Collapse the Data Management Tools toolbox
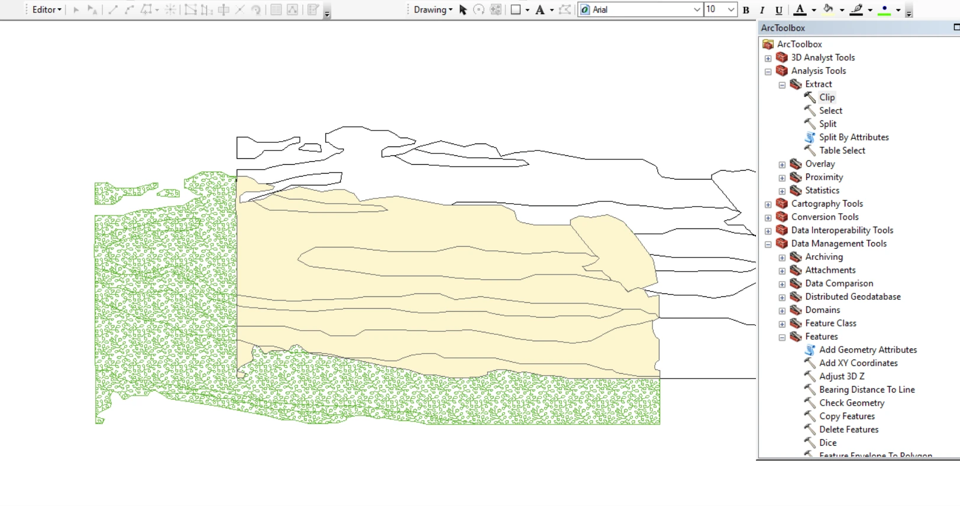 pos(768,244)
